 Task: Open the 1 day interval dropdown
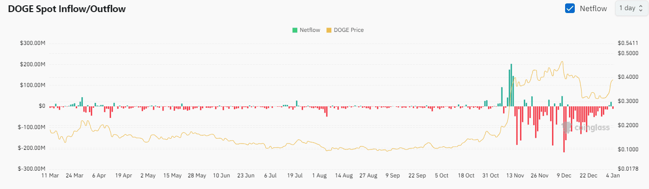pos(631,8)
